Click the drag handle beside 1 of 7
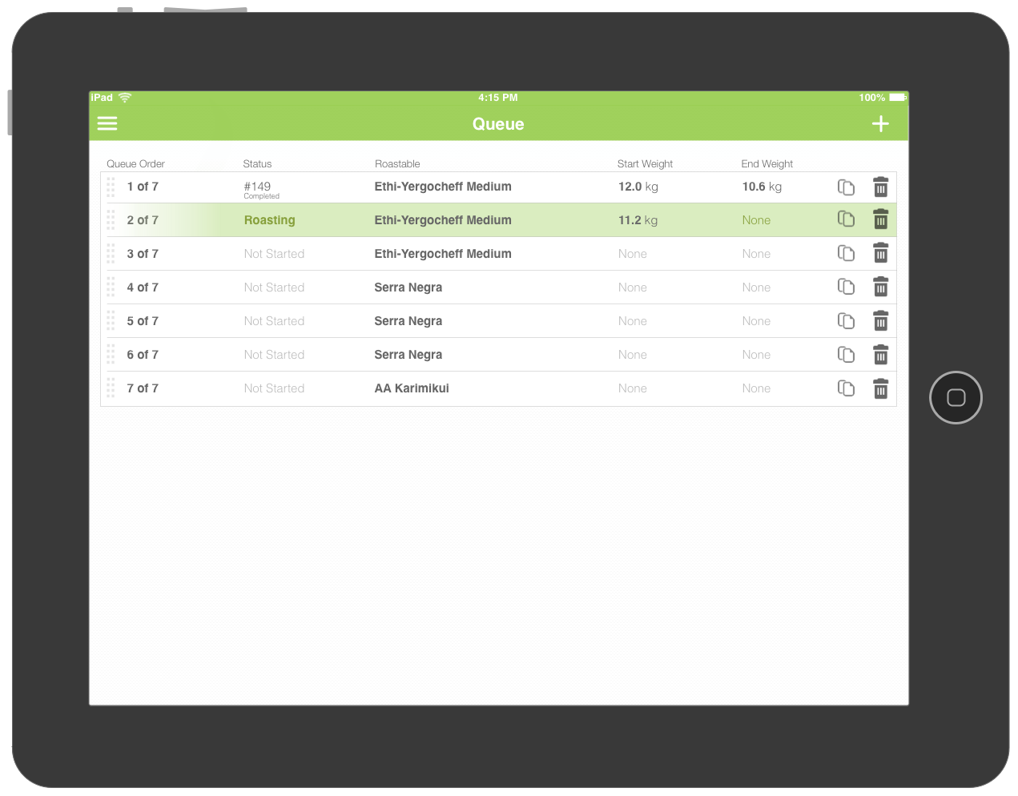 click(x=111, y=187)
